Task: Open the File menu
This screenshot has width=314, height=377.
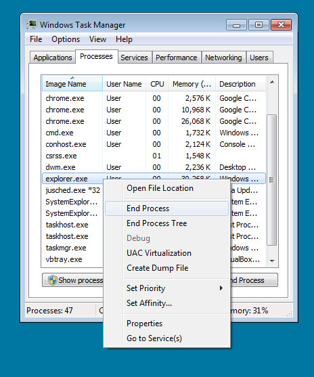Action: [x=36, y=39]
